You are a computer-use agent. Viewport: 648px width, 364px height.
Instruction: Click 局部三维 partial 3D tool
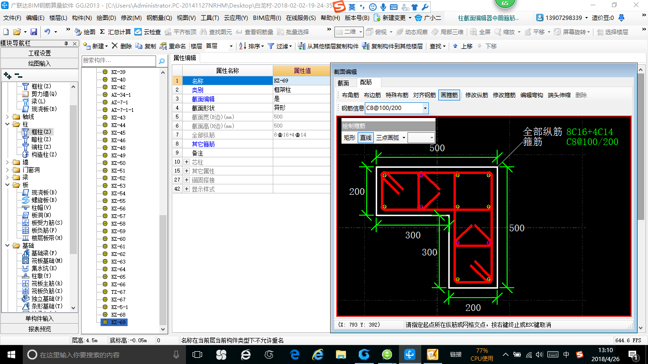[x=448, y=32]
